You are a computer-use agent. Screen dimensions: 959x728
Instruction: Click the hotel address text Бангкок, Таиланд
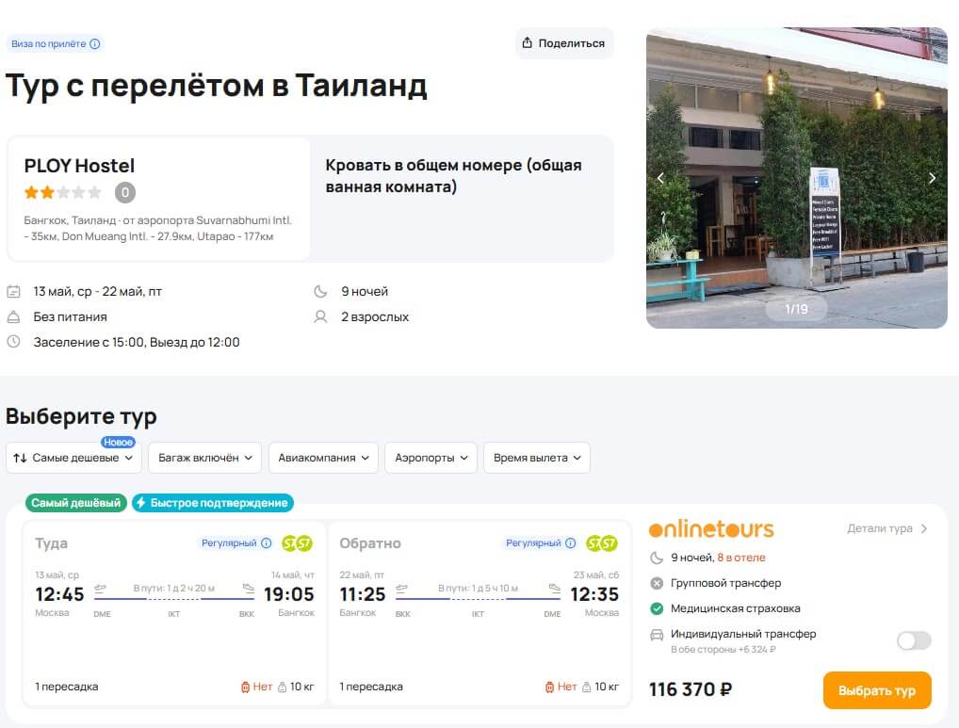158,229
